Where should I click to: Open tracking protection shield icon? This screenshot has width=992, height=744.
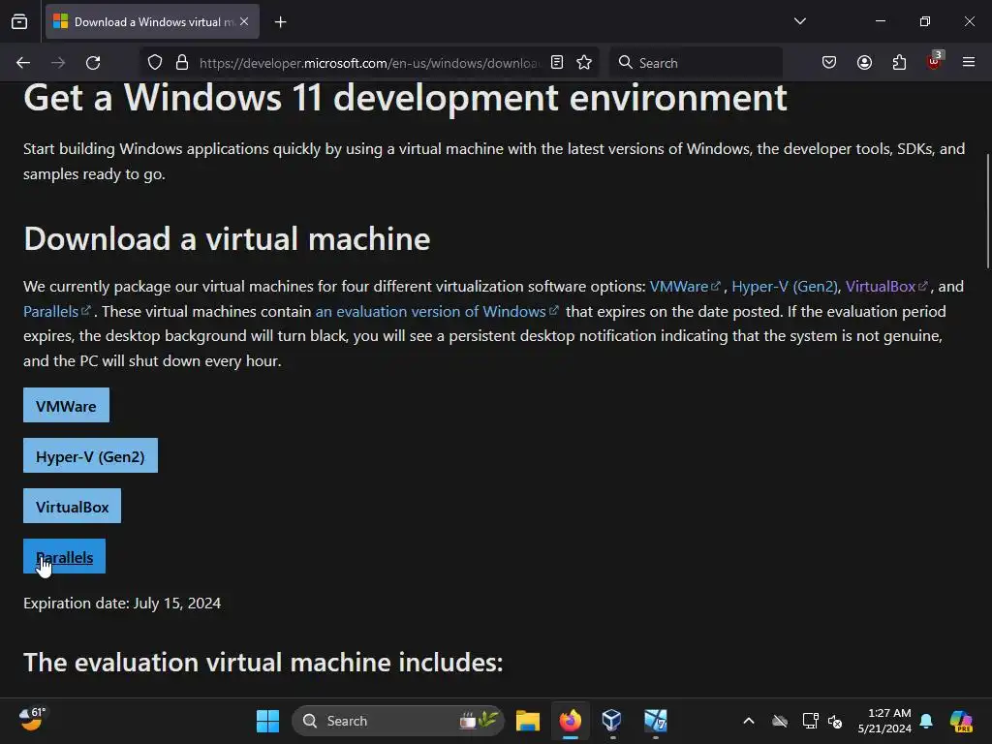[x=155, y=63]
